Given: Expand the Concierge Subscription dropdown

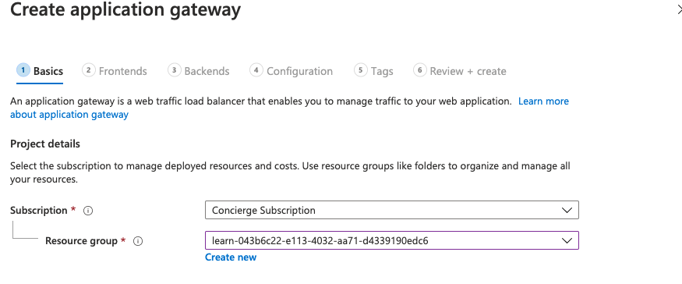Looking at the screenshot, I should click(392, 210).
